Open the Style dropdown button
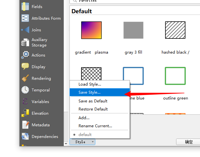This screenshot has width=200, height=157. [x=82, y=142]
